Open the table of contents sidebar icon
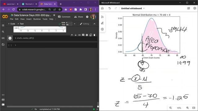 [x=3, y=25]
